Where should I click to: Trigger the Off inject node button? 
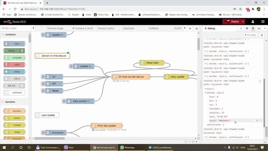pyautogui.click(x=43, y=84)
